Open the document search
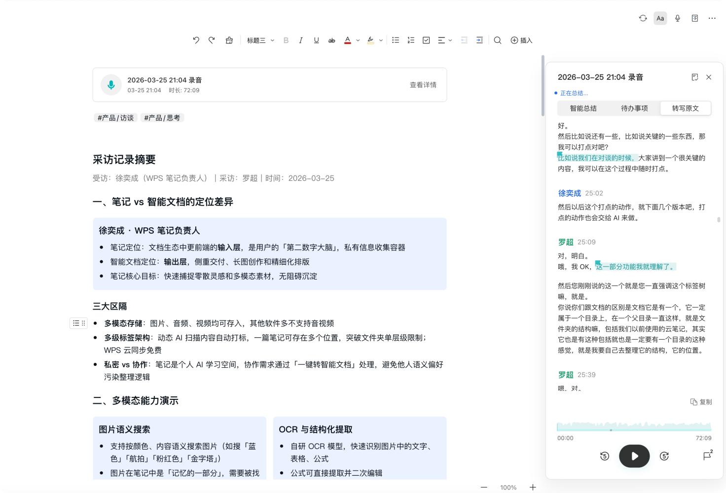Screen dimensions: 726x493 [498, 40]
